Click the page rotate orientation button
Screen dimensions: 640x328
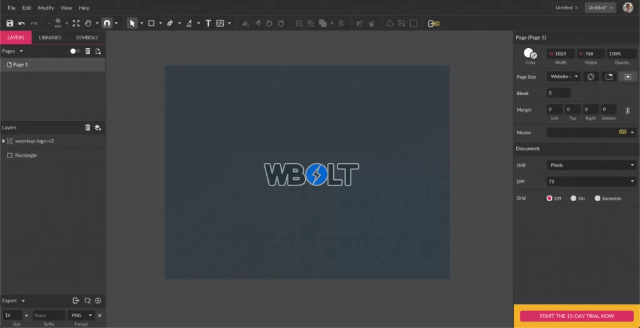(591, 76)
